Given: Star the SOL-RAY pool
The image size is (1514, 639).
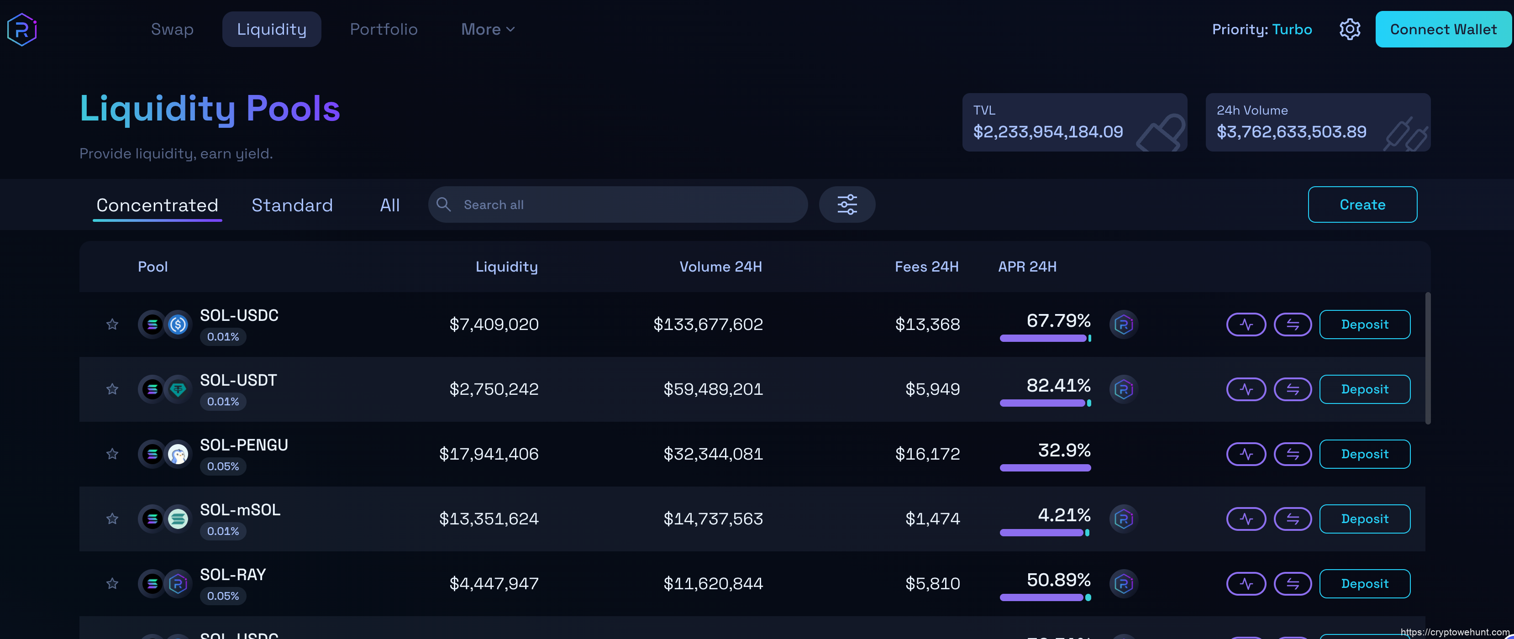Looking at the screenshot, I should (x=112, y=584).
